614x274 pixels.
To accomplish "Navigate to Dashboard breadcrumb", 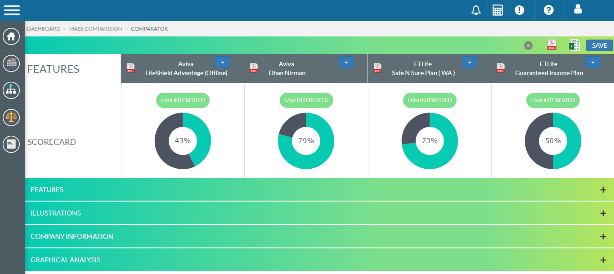I will (44, 29).
